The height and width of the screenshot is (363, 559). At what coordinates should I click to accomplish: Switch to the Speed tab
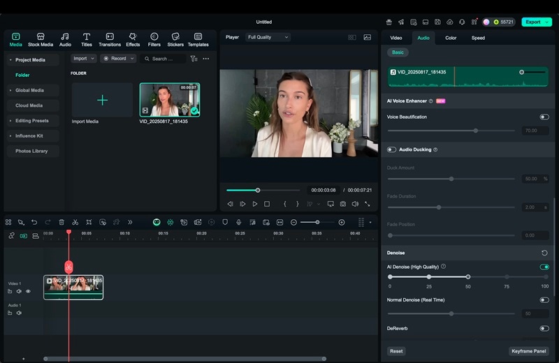(478, 38)
